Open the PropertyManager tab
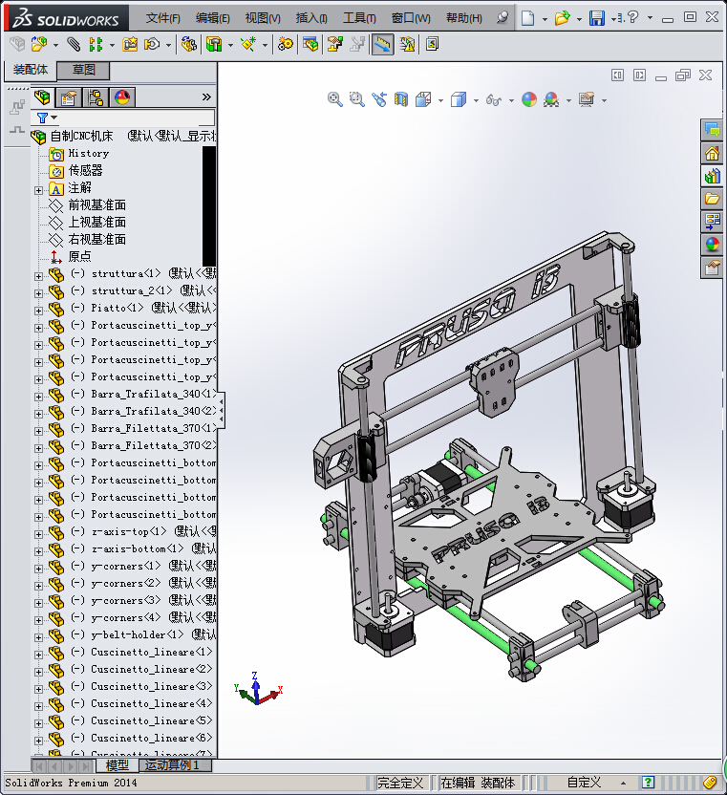Screen dimensions: 727x795 69,97
